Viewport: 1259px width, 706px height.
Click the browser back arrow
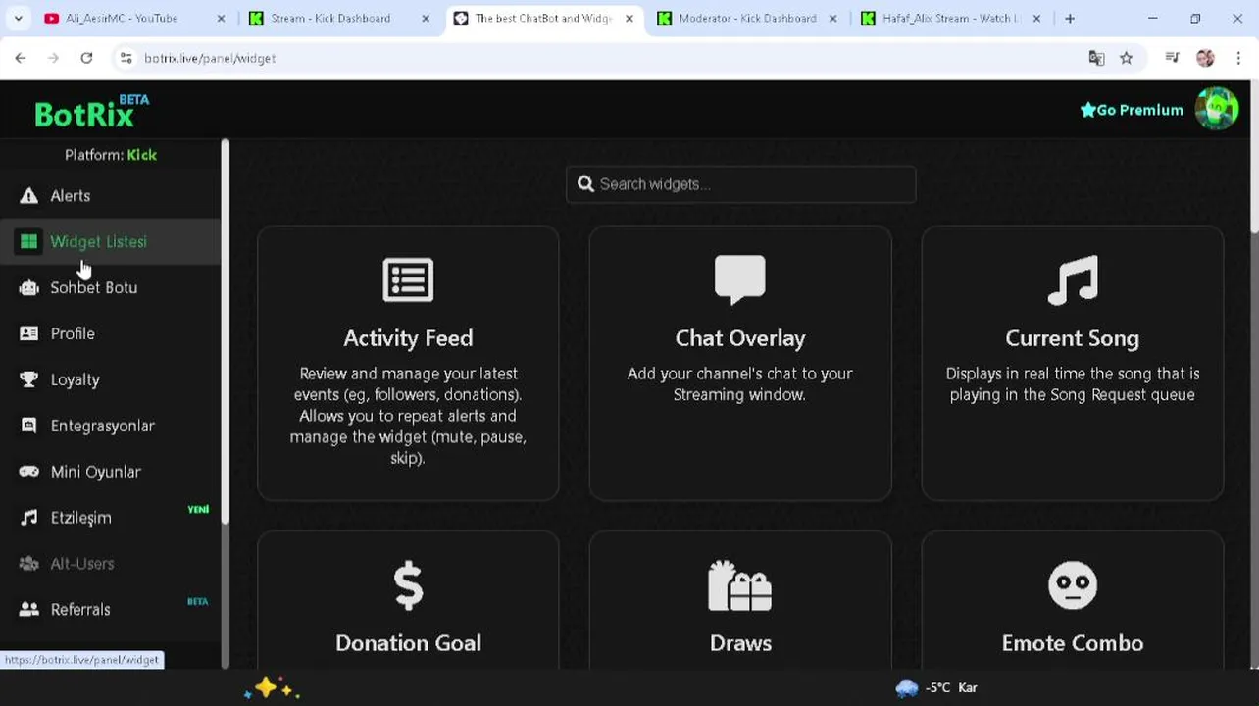point(21,58)
